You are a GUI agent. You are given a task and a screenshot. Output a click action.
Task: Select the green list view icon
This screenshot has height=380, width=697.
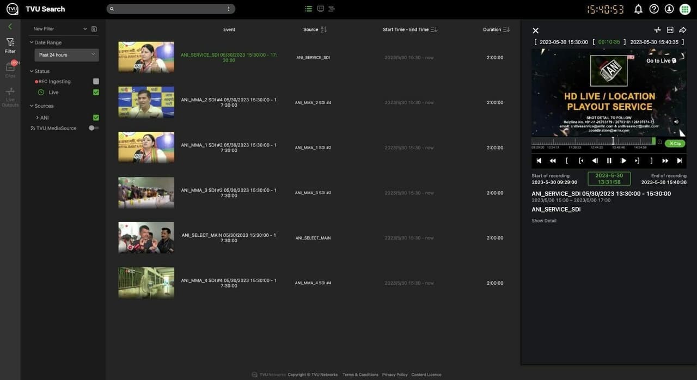pyautogui.click(x=307, y=8)
